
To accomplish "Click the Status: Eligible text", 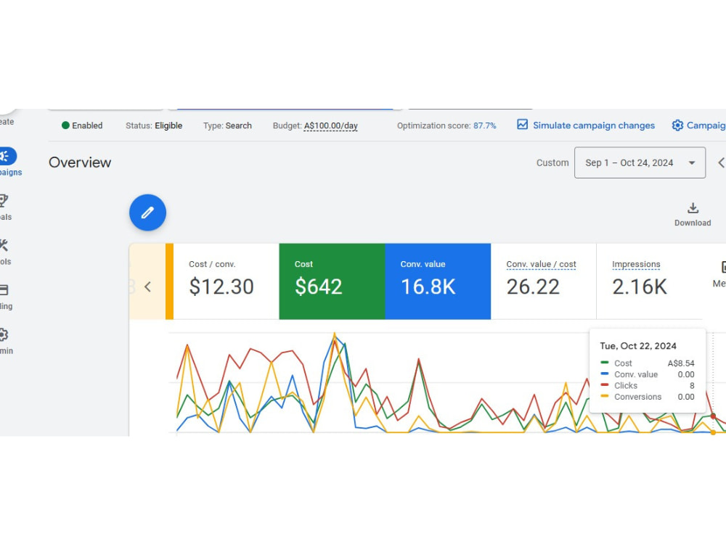I will pyautogui.click(x=154, y=125).
